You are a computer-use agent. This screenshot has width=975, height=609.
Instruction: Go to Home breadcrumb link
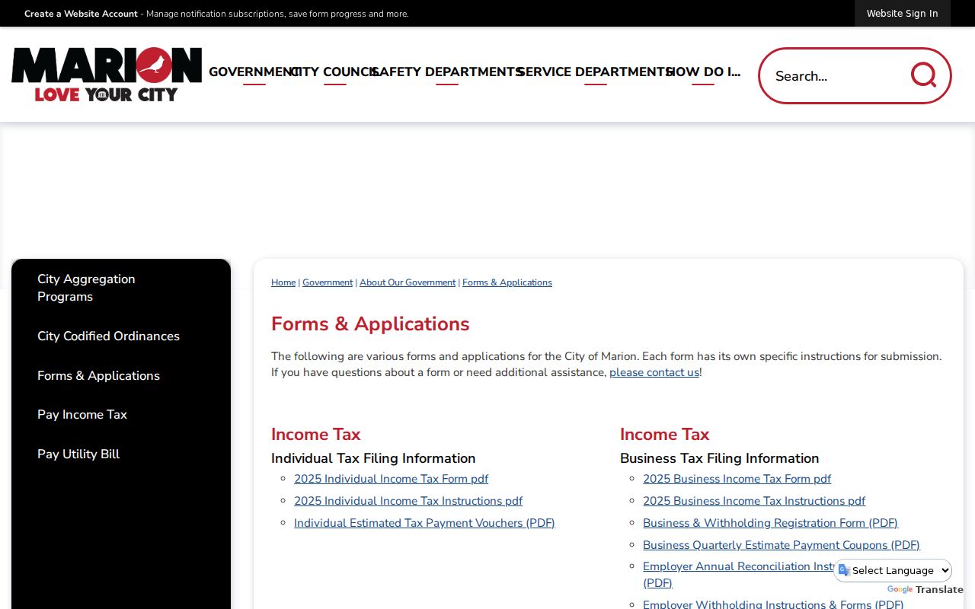(x=283, y=282)
